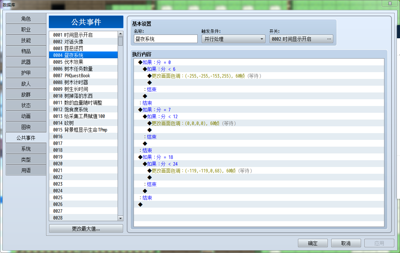Screen dimensions: 400x253
Task: Close the 数据库 window
Action: coord(390,3)
